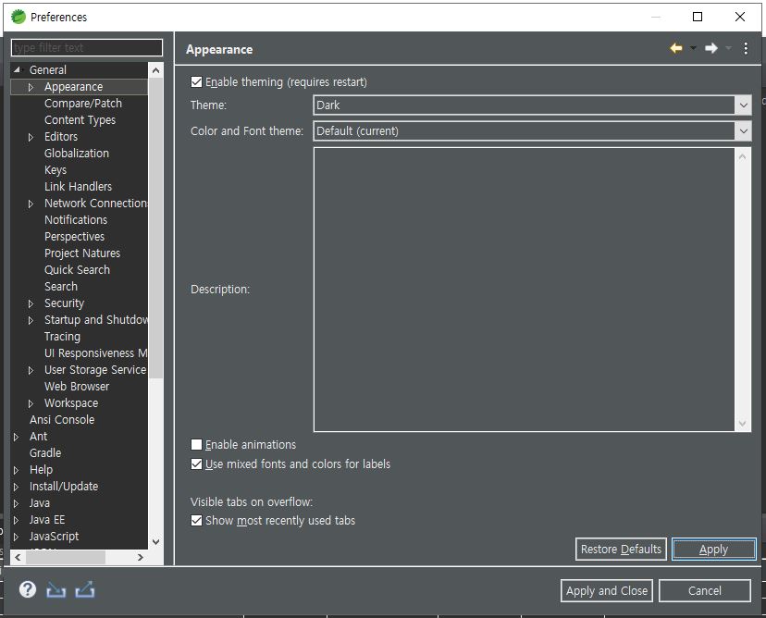
Task: Open the back history dropdown arrow
Action: tap(693, 49)
